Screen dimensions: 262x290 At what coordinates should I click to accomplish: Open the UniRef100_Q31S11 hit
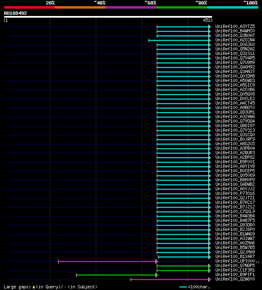pyautogui.click(x=235, y=53)
